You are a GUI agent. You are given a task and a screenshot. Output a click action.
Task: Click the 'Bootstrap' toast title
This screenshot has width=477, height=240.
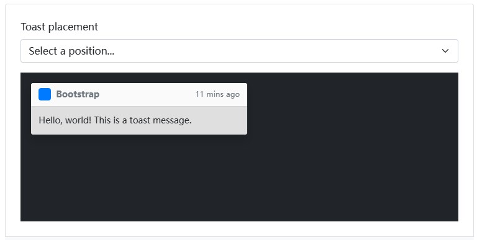(78, 94)
